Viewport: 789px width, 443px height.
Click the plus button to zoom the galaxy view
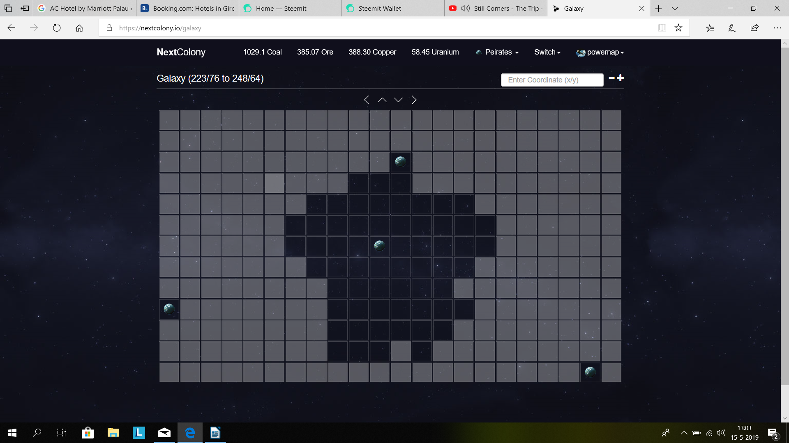[621, 78]
